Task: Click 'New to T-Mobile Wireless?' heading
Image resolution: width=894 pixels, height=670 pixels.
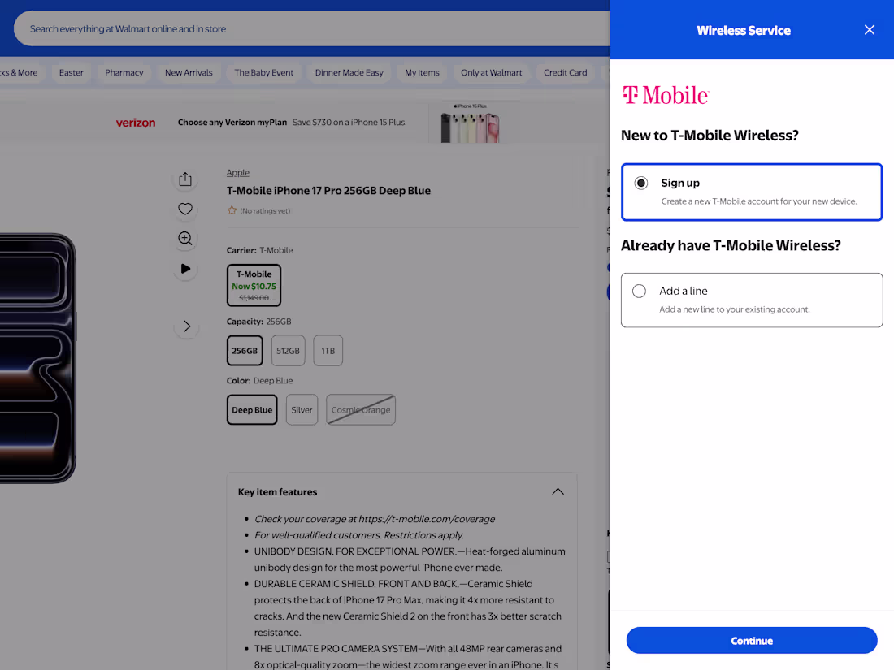Action: coord(710,135)
